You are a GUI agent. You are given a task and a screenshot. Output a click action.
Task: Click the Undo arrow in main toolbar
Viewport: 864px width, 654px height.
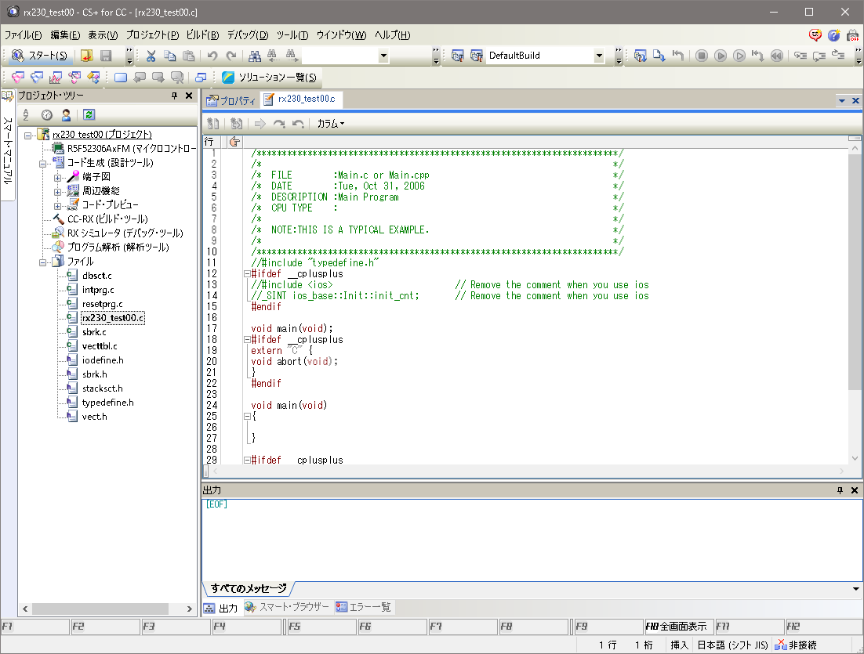tap(212, 56)
